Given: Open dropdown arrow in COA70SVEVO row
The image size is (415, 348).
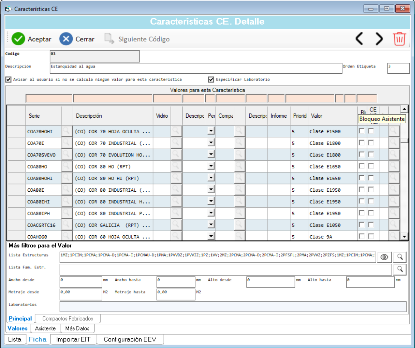Looking at the screenshot, I should click(211, 154).
